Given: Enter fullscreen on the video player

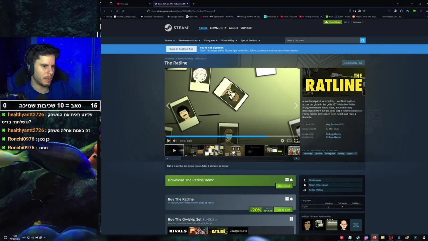Looking at the screenshot, I should click(x=296, y=141).
